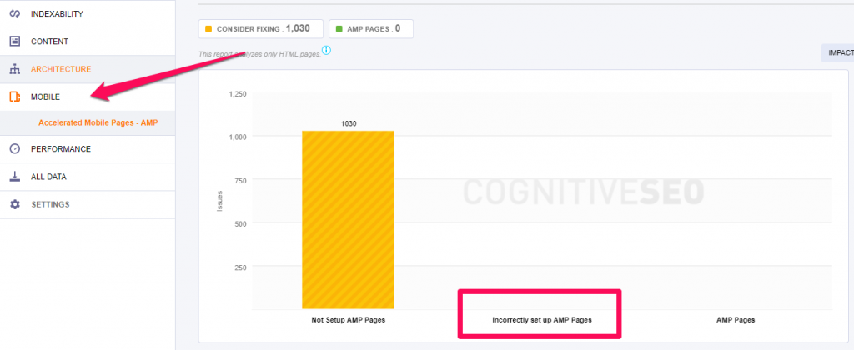Viewport: 854px width, 350px height.
Task: Open the Architecture section
Action: click(x=87, y=69)
